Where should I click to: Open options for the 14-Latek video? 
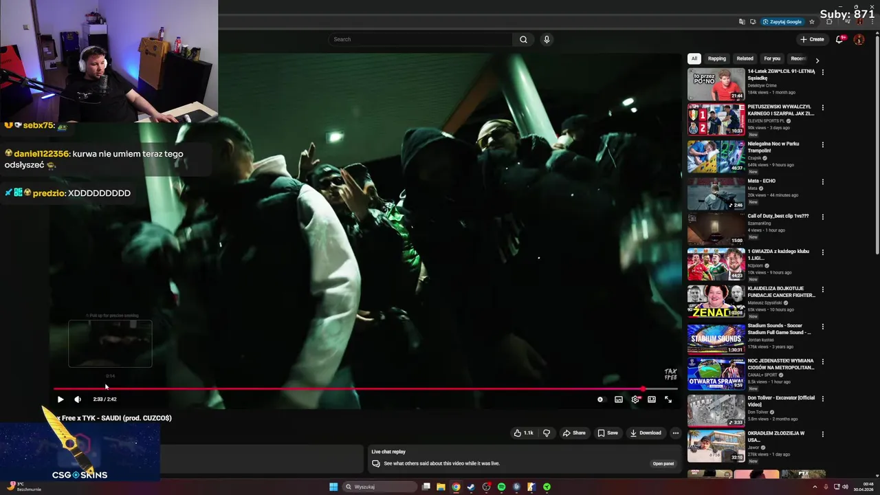pos(823,72)
